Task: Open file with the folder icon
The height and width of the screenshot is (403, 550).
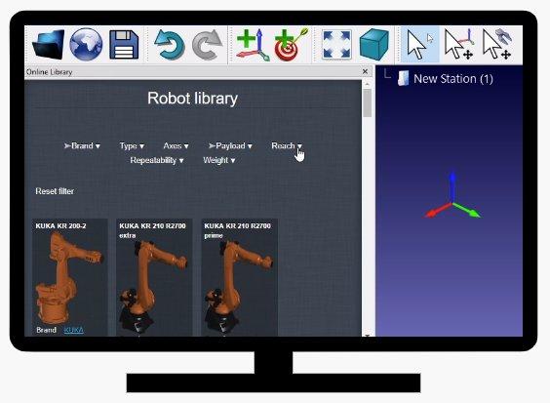Action: coord(49,45)
